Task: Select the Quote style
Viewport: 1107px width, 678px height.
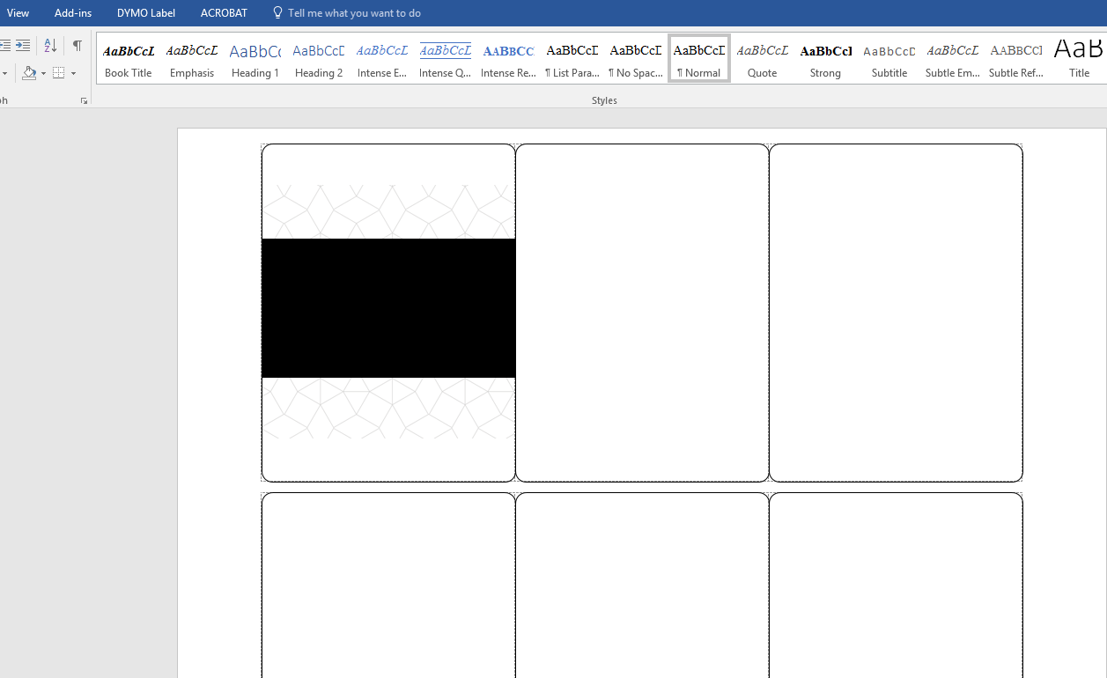Action: coord(762,57)
